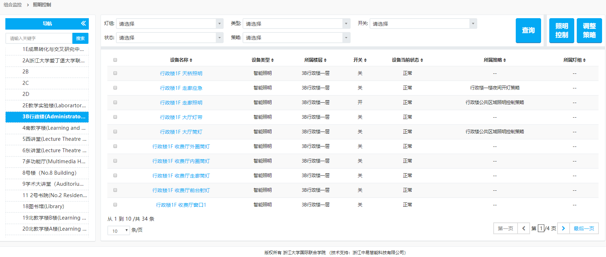
Task: Click the 搜索 button in navigation
Action: pos(80,38)
